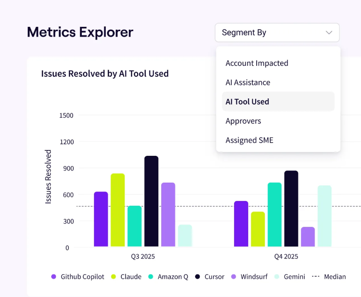
Task: Click the Segment By chevron arrow
Action: (329, 32)
